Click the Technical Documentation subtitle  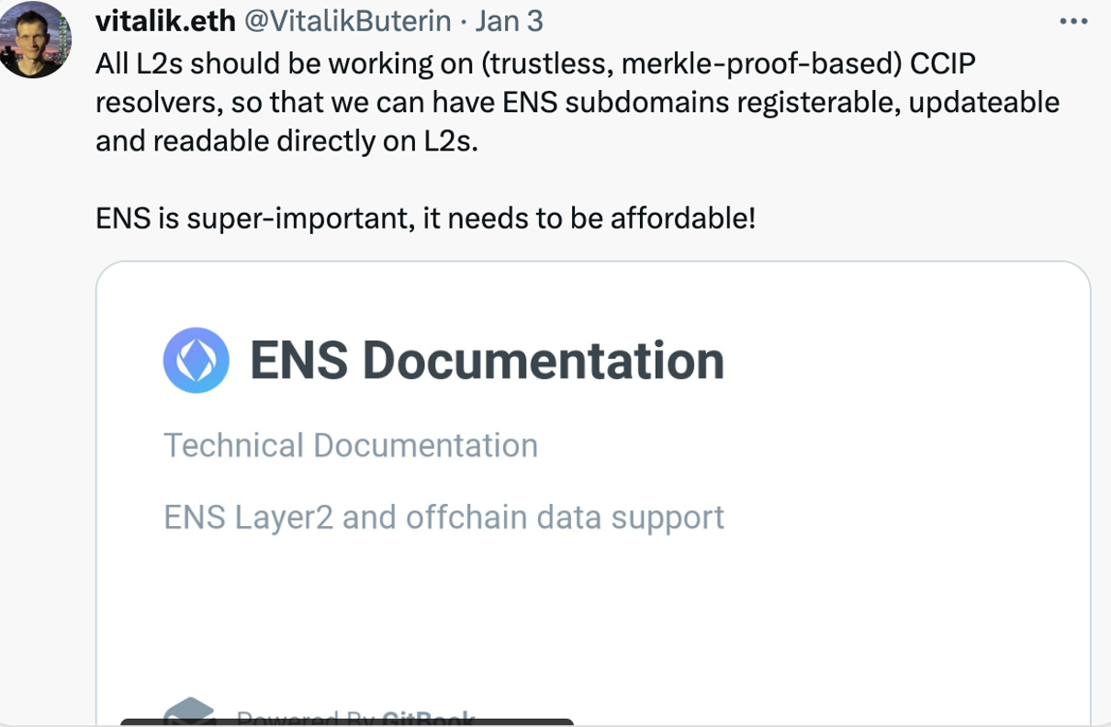pyautogui.click(x=351, y=445)
